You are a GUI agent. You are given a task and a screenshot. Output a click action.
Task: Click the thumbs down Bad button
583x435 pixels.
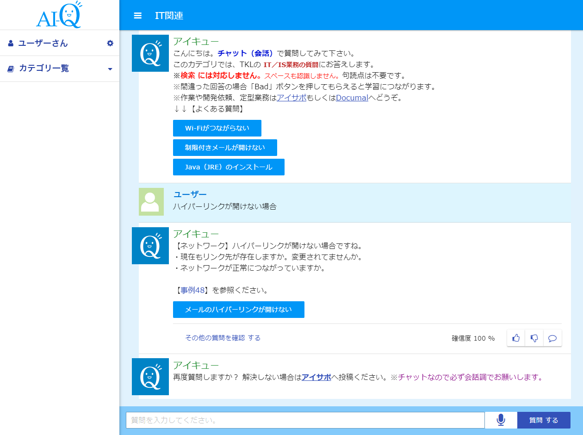point(534,338)
